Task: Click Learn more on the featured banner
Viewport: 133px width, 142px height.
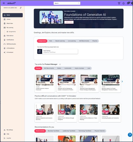Action: coord(69,22)
